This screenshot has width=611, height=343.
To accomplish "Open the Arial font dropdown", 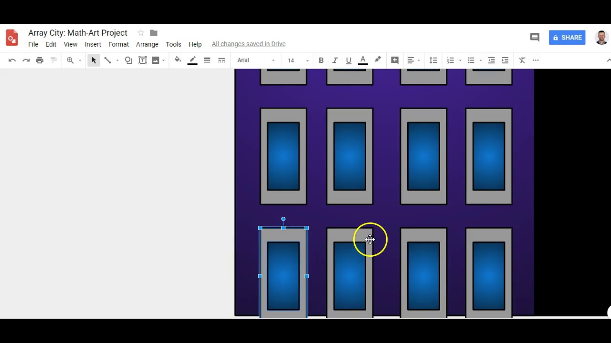I will [x=256, y=61].
